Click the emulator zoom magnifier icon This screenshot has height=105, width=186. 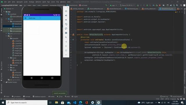pyautogui.click(x=66, y=37)
